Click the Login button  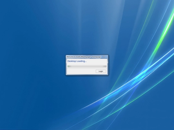coord(101,71)
